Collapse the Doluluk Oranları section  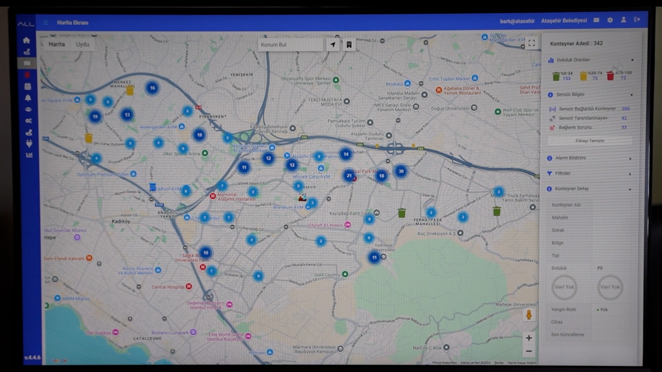pyautogui.click(x=632, y=60)
